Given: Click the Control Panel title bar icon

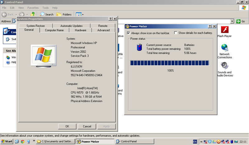Looking at the screenshot, I should (2, 2).
